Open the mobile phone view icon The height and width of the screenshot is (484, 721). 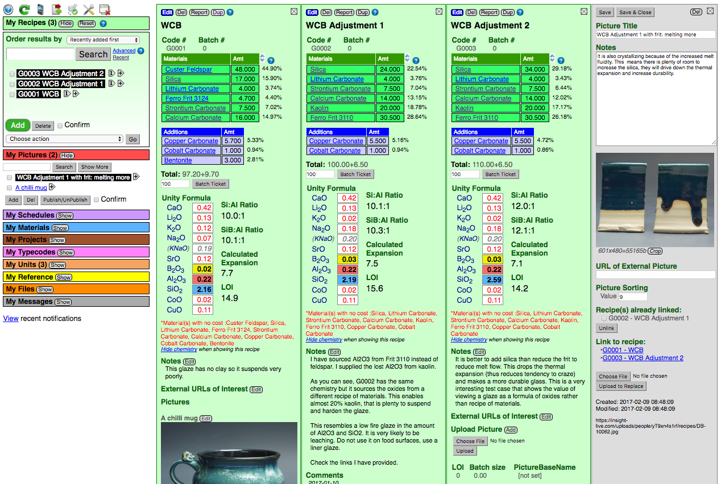click(40, 9)
